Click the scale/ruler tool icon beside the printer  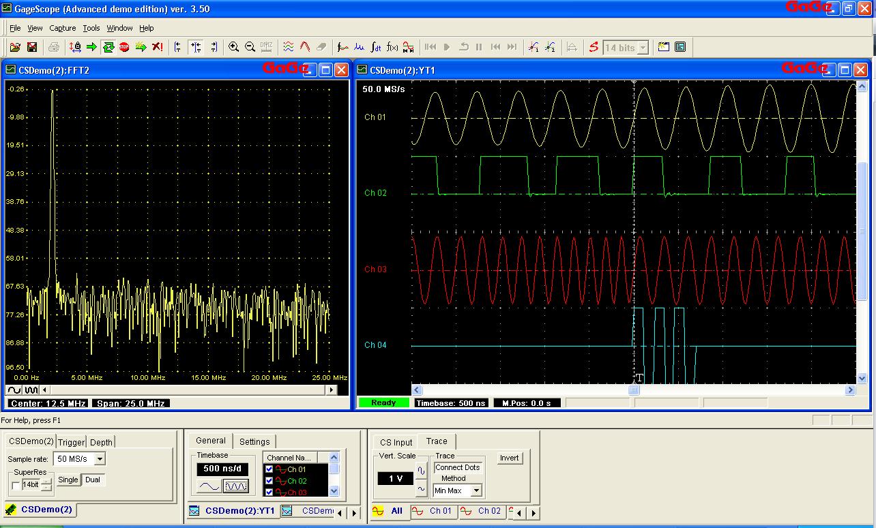75,47
